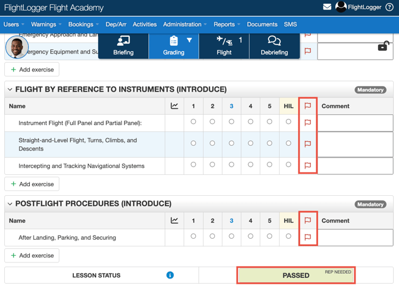This screenshot has width=399, height=291.
Task: Open the Documents menu item
Action: [262, 24]
